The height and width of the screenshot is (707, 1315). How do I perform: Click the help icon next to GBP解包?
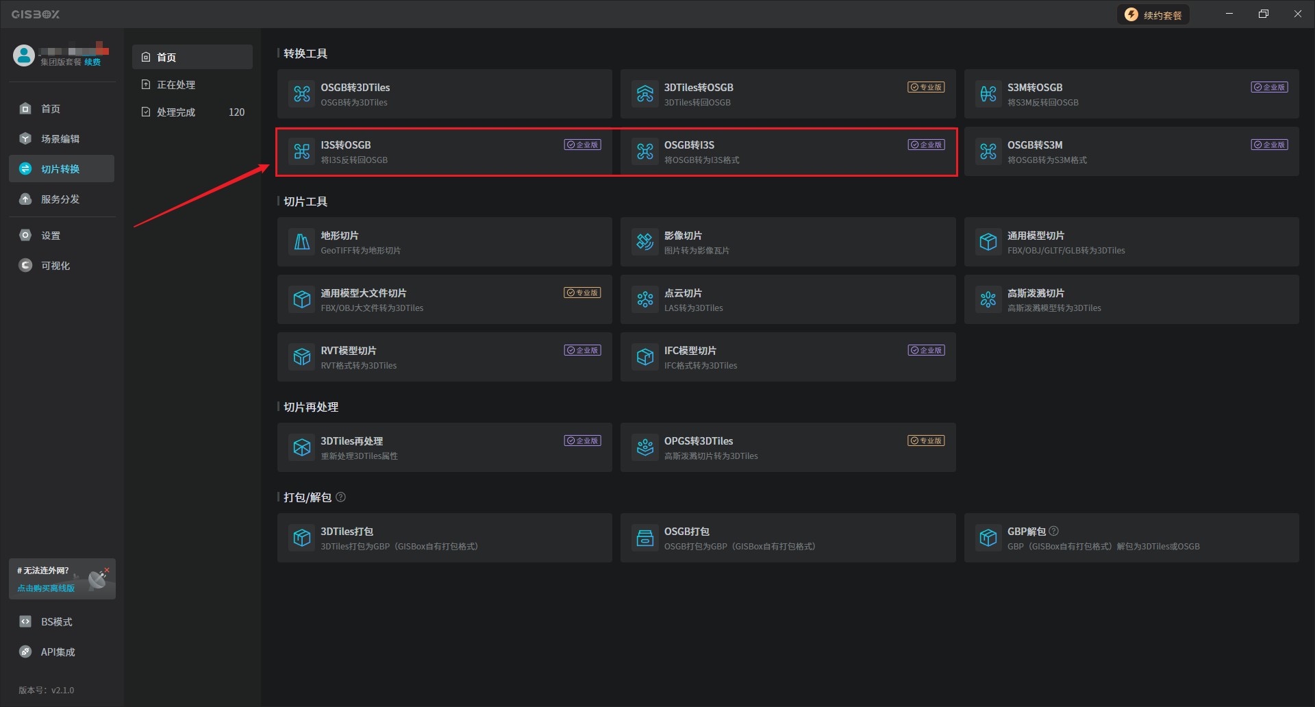click(x=1054, y=531)
